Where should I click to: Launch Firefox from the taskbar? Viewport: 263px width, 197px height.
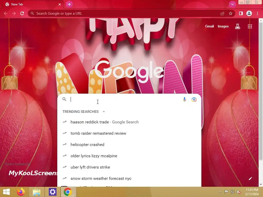[21, 192]
